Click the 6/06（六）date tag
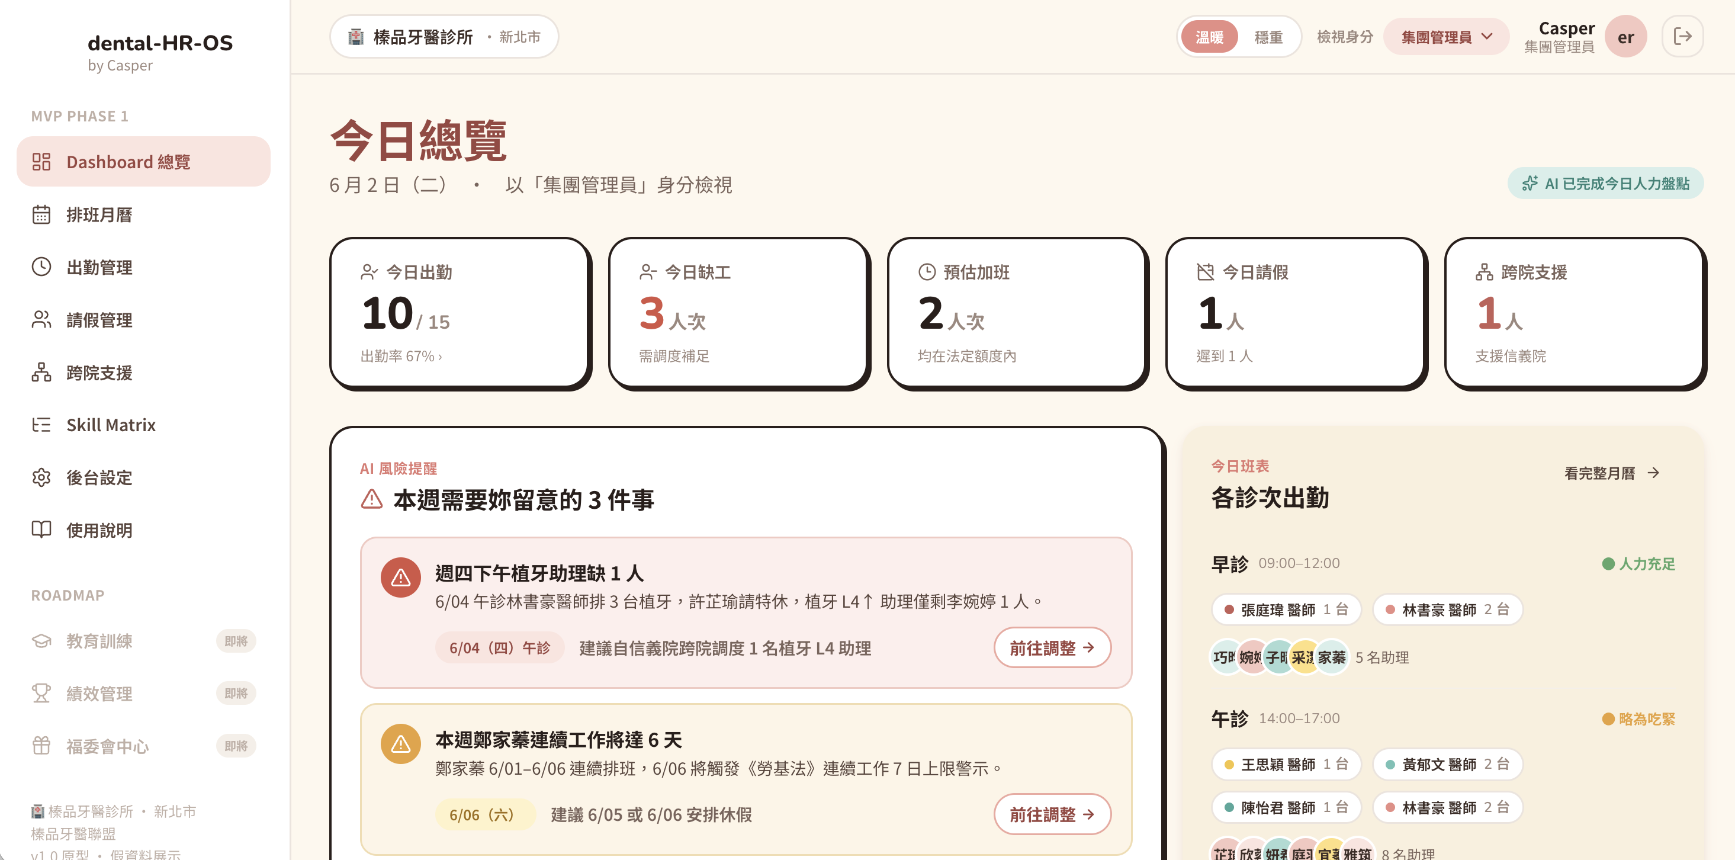This screenshot has height=860, width=1735. tap(486, 814)
